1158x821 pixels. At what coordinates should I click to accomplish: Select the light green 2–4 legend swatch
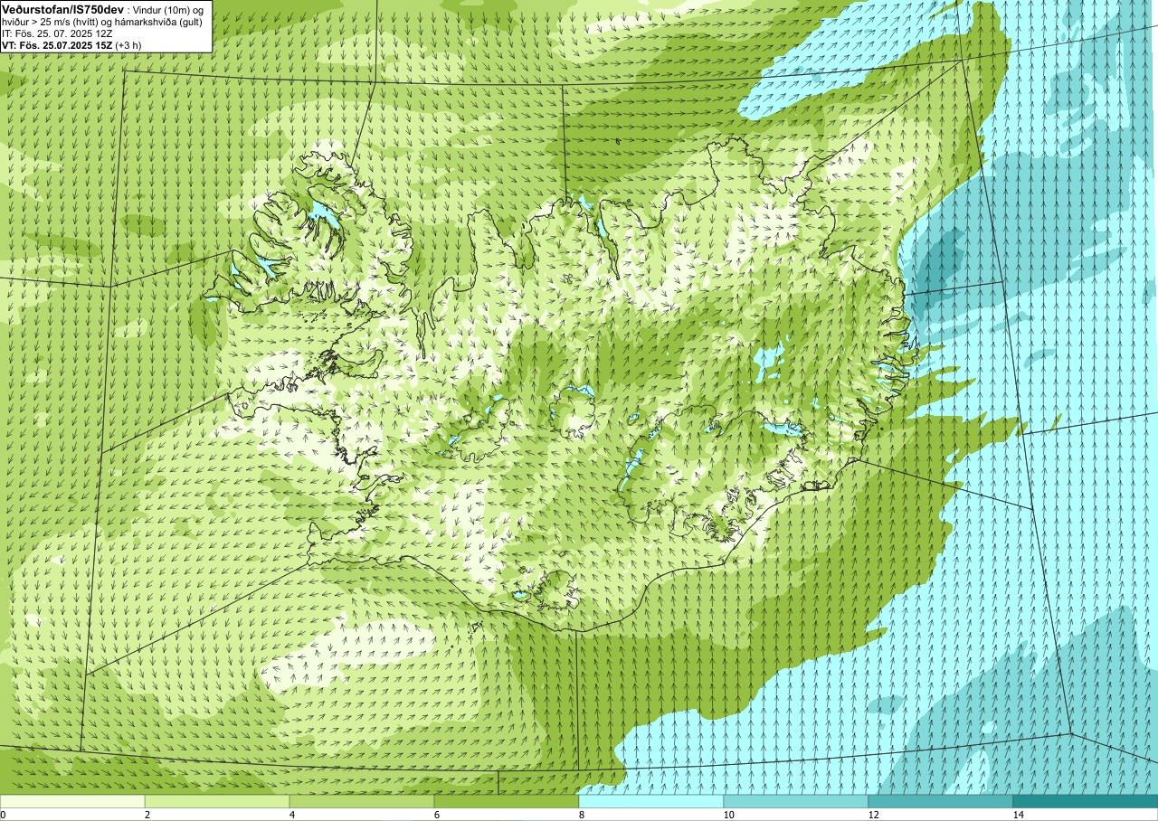pos(217,801)
